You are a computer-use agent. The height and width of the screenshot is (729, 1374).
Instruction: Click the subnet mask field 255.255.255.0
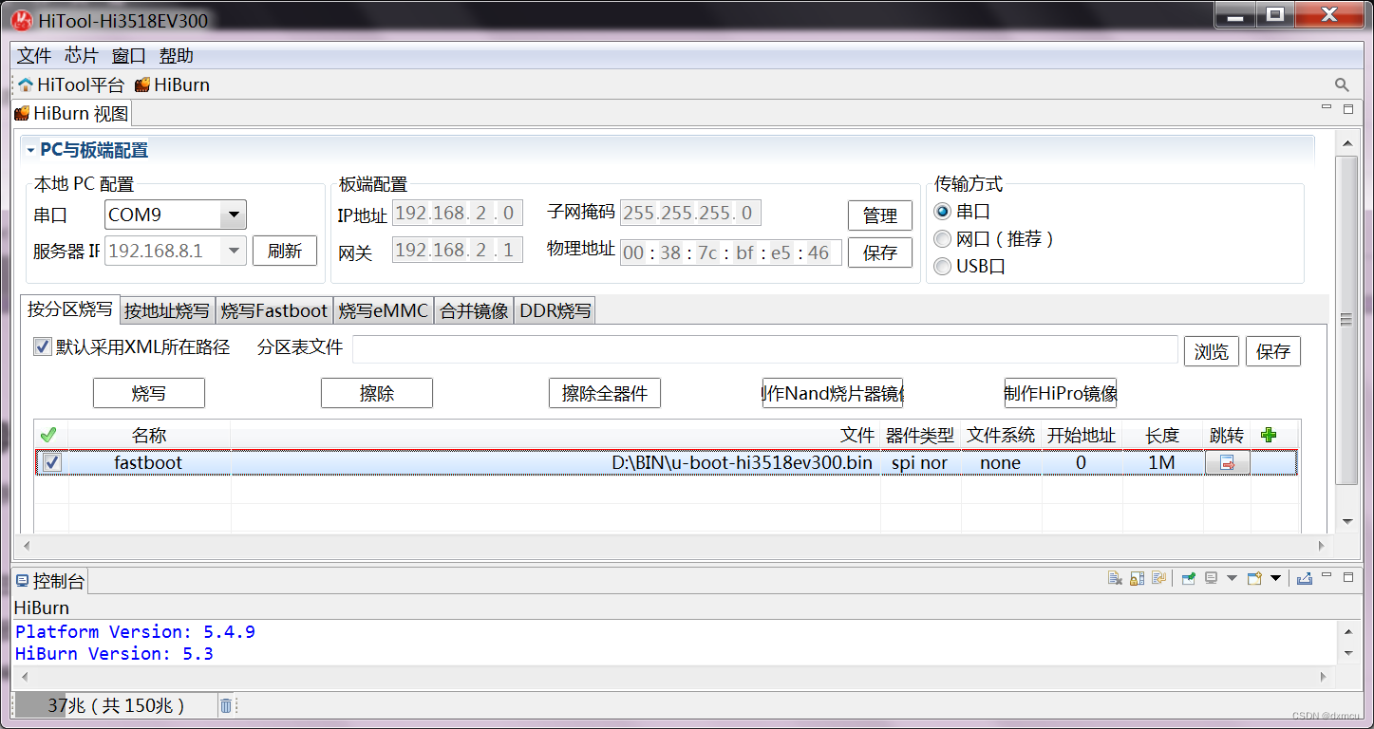coord(690,213)
